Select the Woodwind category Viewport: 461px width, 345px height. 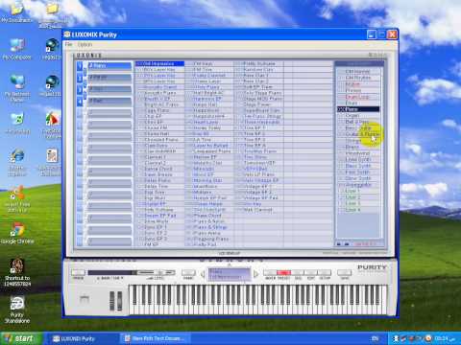(x=357, y=153)
